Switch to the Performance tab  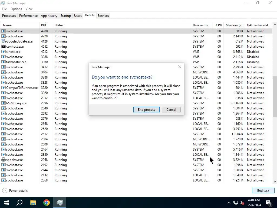point(28,15)
